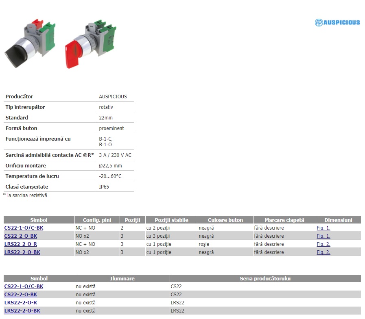Open CS22-2-O-BK link in the Iluminare table
The image size is (365, 319).
21,295
